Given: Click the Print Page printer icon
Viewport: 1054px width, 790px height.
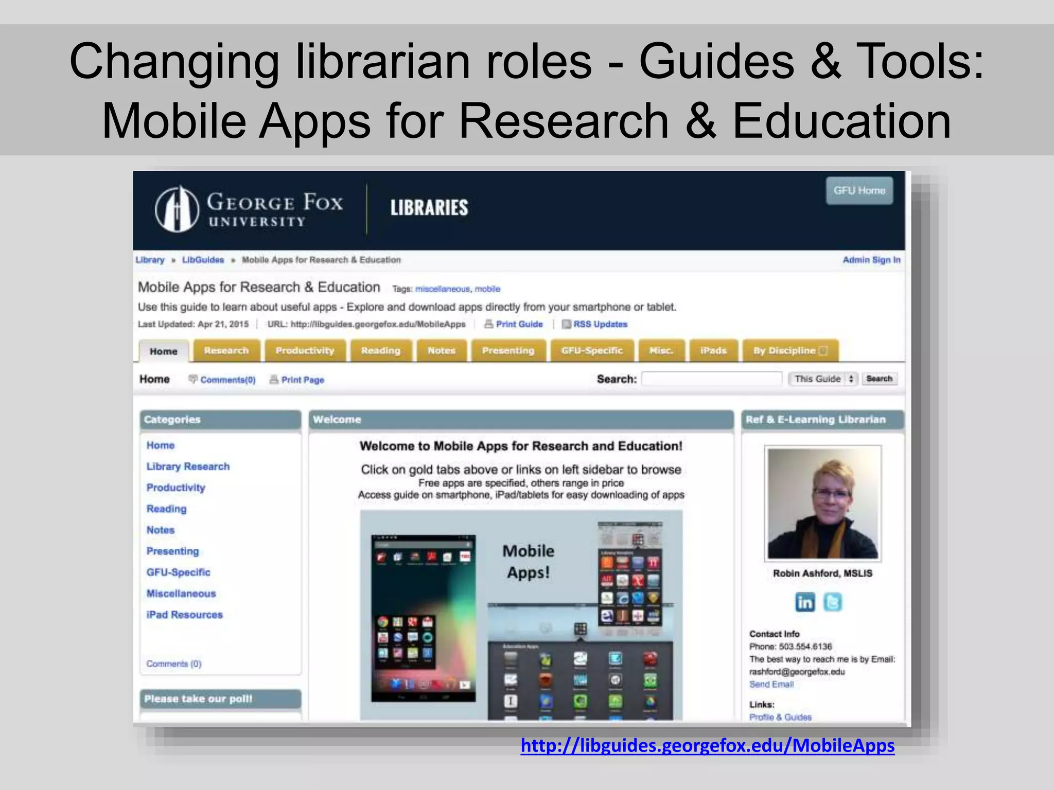Looking at the screenshot, I should pos(274,380).
